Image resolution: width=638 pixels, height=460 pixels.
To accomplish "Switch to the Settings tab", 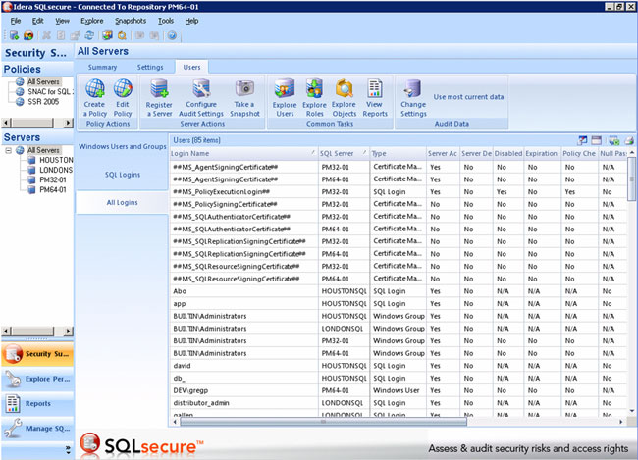I will (150, 67).
